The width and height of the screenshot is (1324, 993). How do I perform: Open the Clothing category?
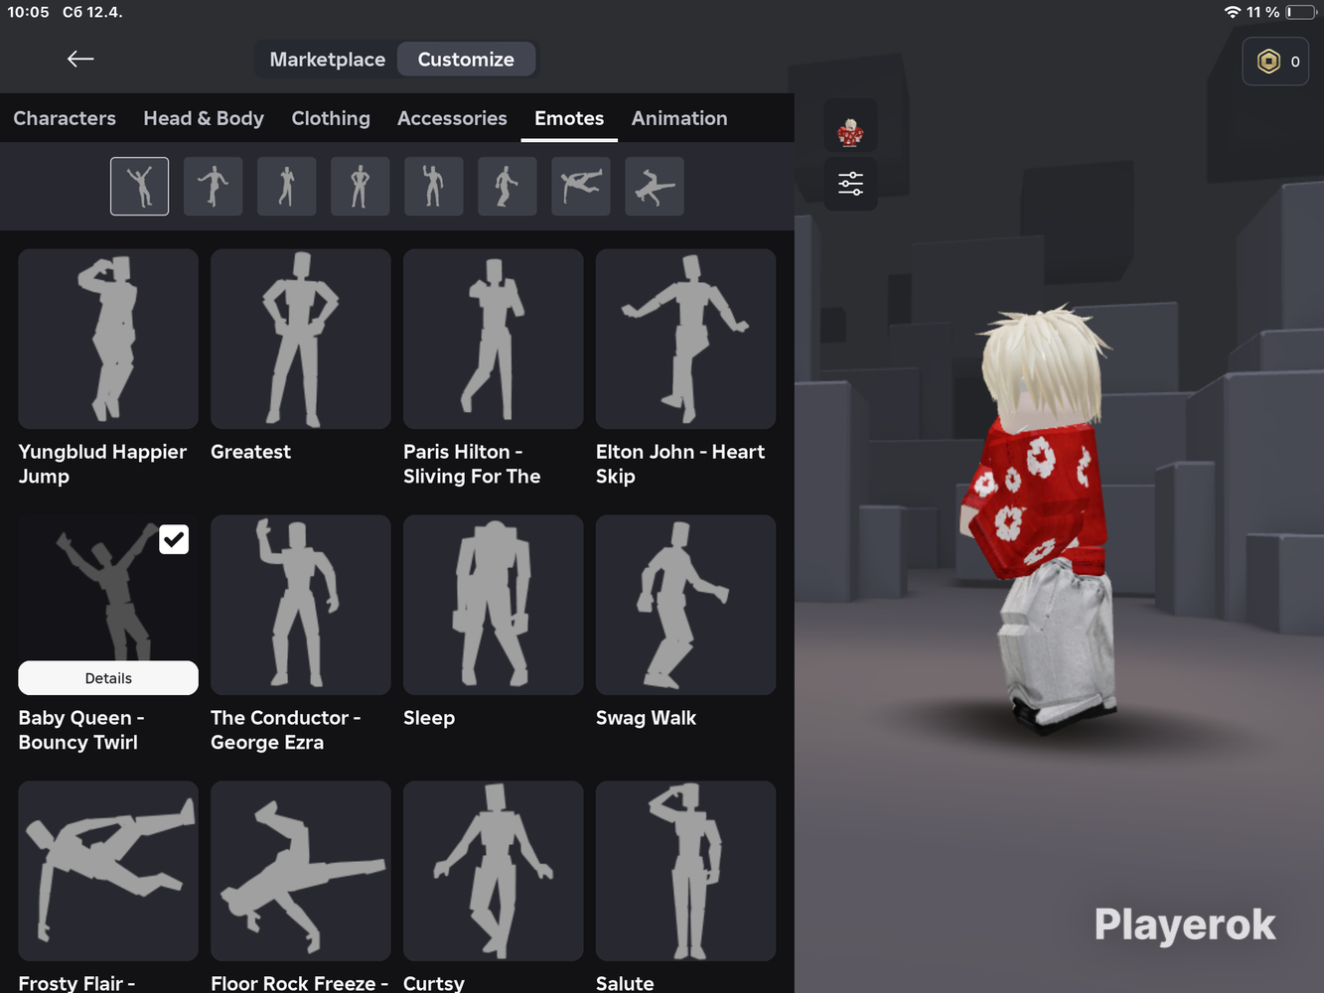[331, 118]
